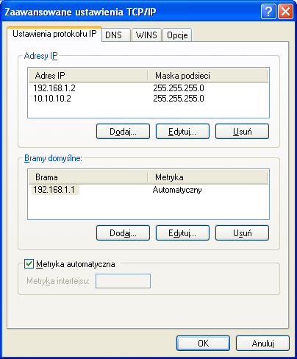297x359 pixels.
Task: Cancel the dialog with Anuluj
Action: (262, 343)
